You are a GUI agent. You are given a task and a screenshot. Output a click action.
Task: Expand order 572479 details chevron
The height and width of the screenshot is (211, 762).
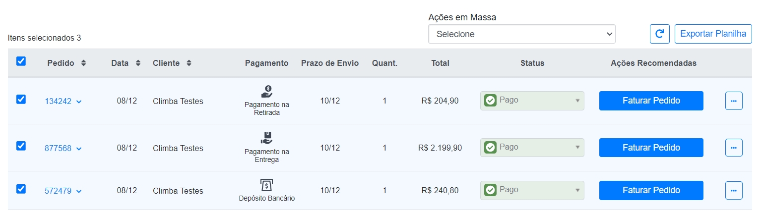point(79,191)
